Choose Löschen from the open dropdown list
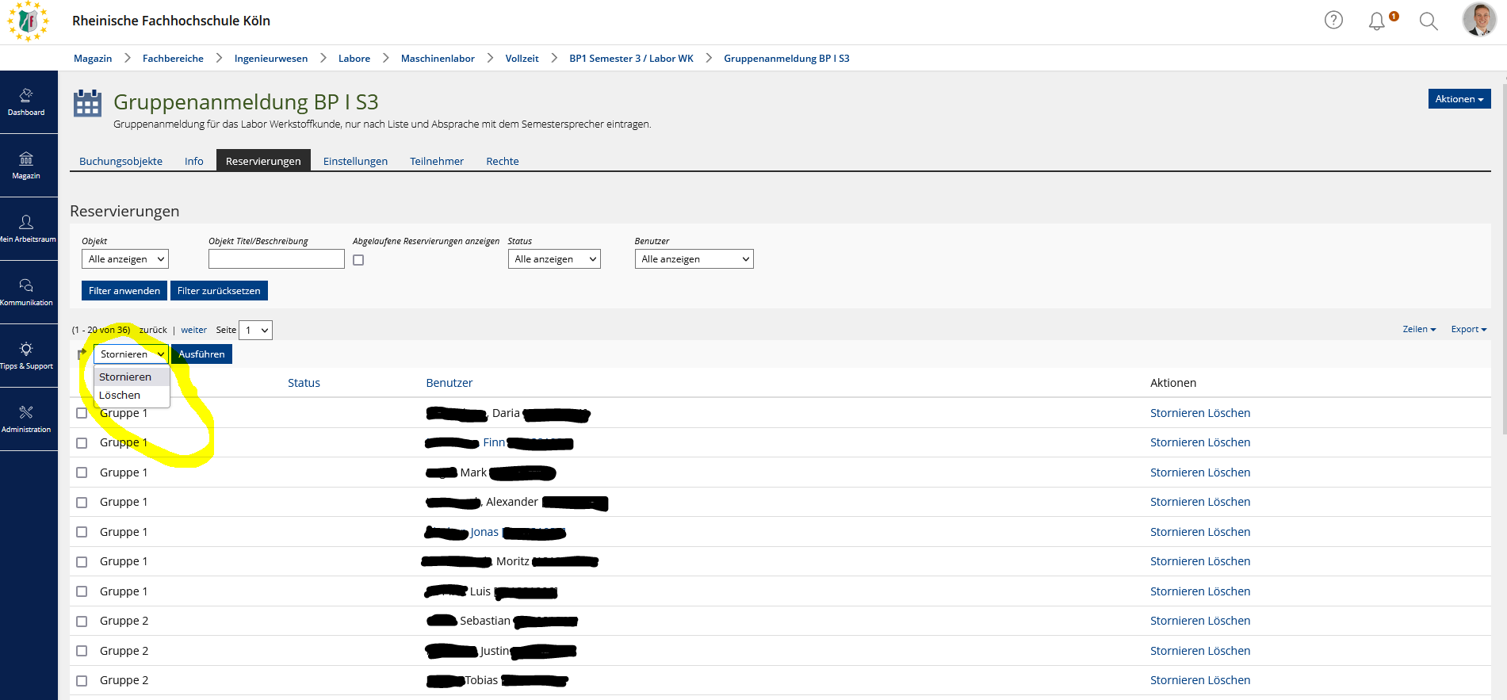The image size is (1507, 700). click(120, 396)
